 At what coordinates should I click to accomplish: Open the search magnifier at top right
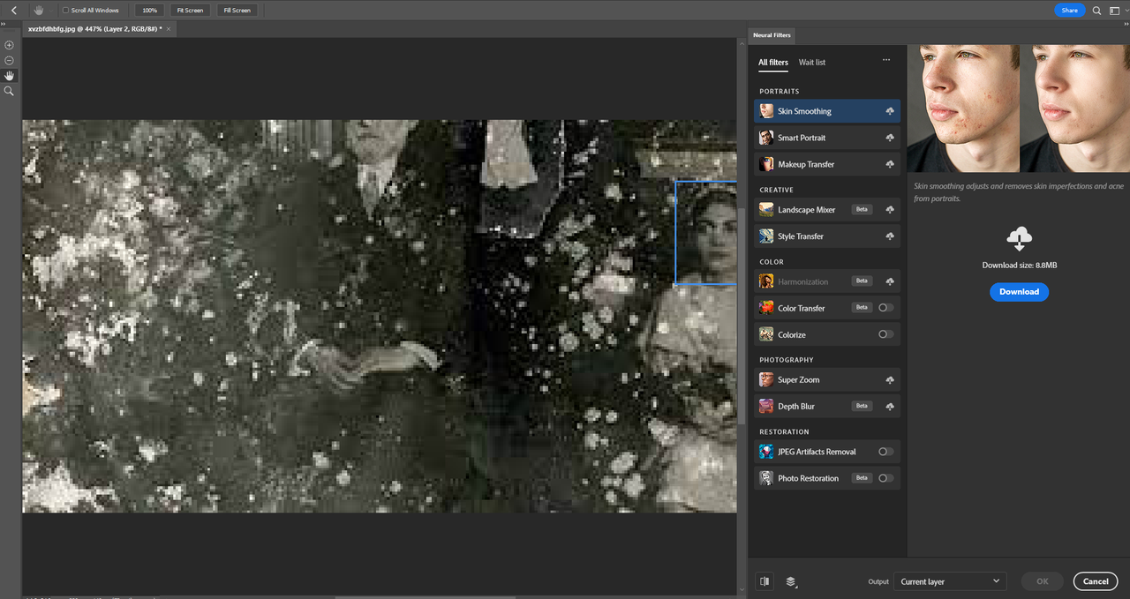(1097, 11)
